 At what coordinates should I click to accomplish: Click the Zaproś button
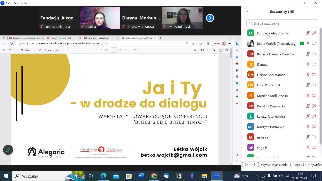[250, 165]
